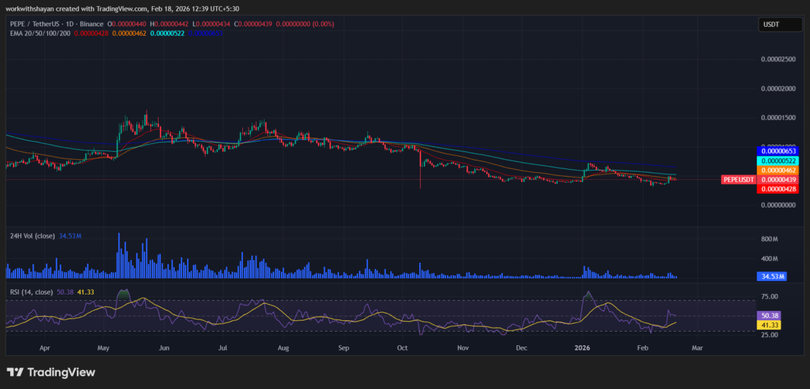Click the cyan 0.00000522 EMA price label
The image size is (810, 389).
click(780, 161)
